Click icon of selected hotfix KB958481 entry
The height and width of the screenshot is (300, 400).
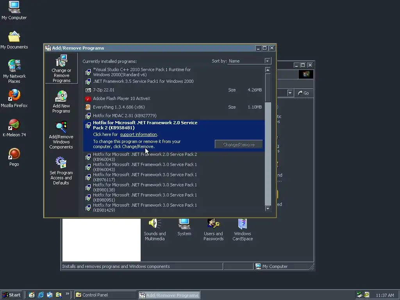coord(88,125)
